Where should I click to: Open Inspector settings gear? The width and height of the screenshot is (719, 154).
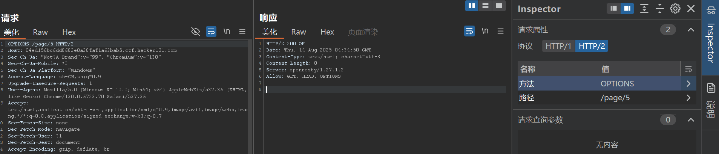pos(675,9)
